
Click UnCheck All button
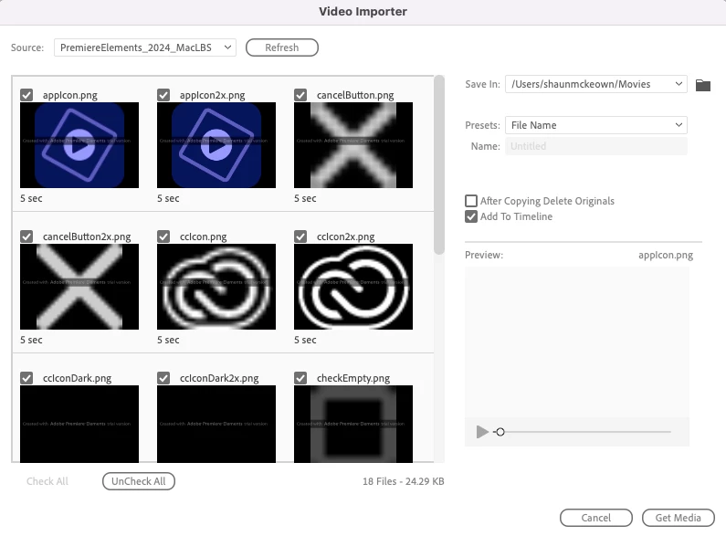click(139, 481)
